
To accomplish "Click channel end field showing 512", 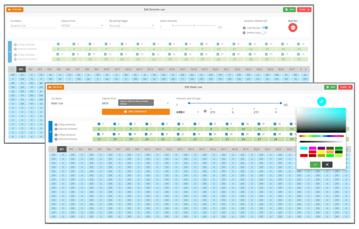I will [288, 105].
